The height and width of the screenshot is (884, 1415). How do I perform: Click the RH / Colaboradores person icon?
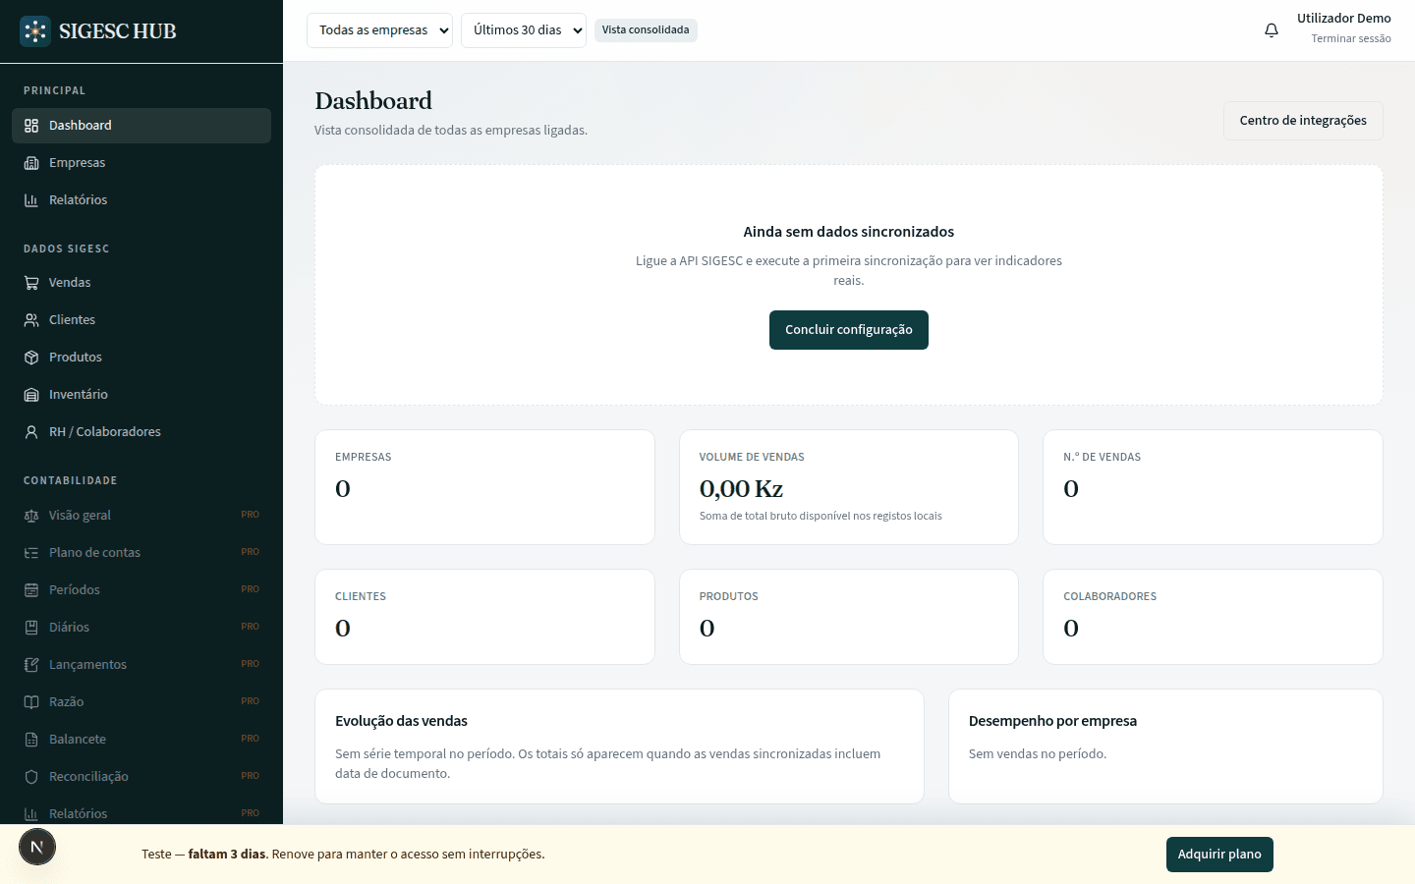click(31, 432)
